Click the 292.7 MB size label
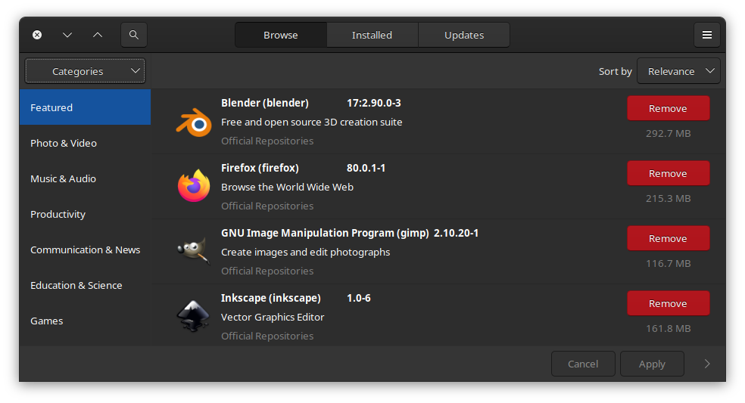Screen dimensions: 745x403 (668, 133)
